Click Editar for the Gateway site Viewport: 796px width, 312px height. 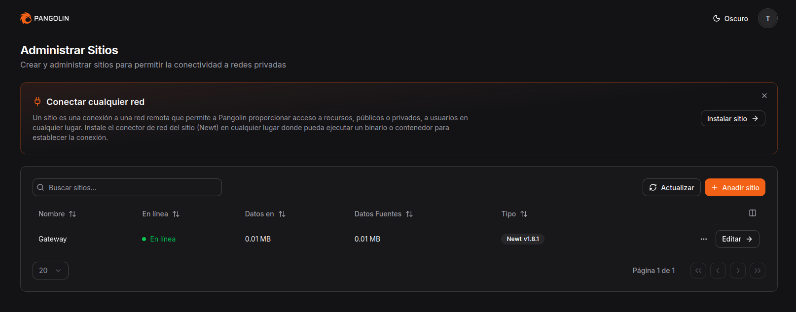(x=737, y=239)
